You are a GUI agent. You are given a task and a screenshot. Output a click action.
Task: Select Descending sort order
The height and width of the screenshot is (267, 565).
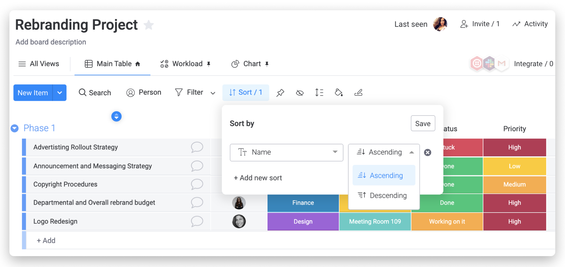[x=384, y=196]
